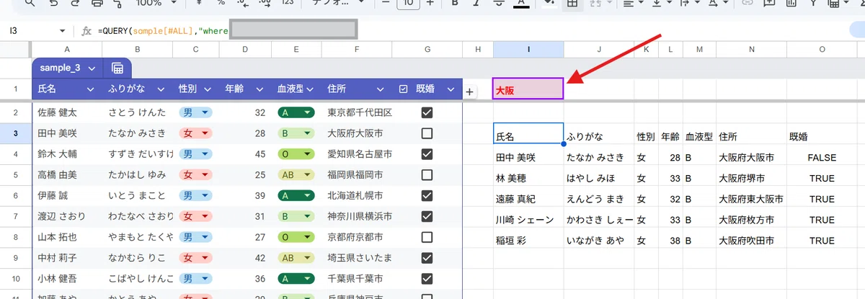The width and height of the screenshot is (865, 299).
Task: Open the 年齢 column header dropdown
Action: click(258, 89)
